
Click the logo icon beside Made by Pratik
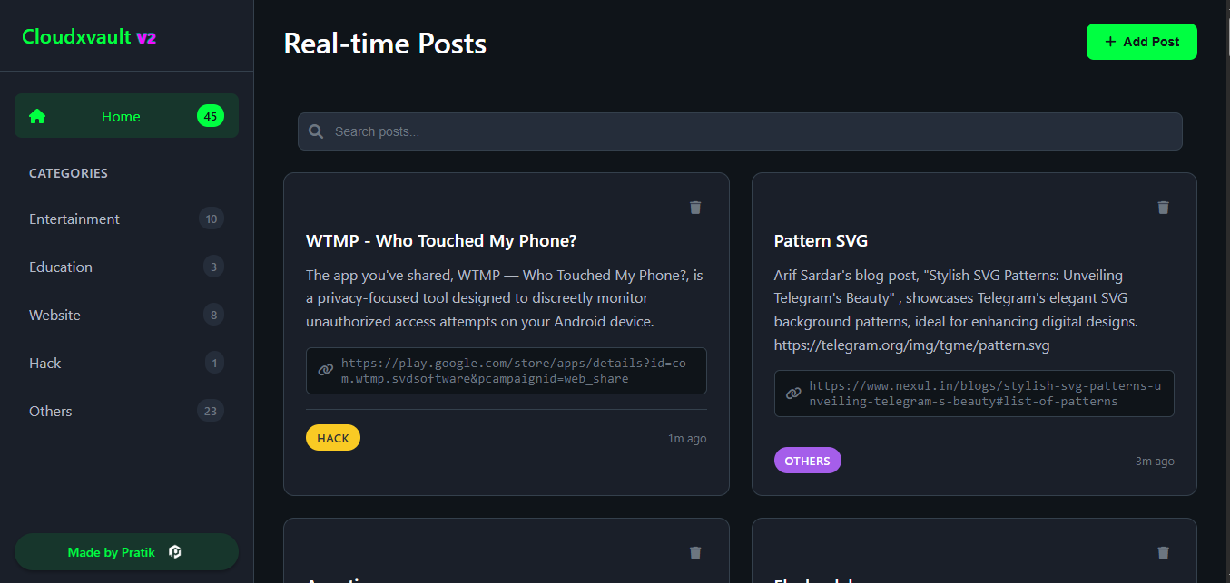[175, 552]
